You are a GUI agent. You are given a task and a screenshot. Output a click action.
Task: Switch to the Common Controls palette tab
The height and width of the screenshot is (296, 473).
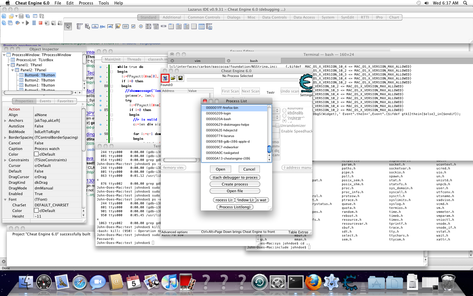[x=204, y=17]
